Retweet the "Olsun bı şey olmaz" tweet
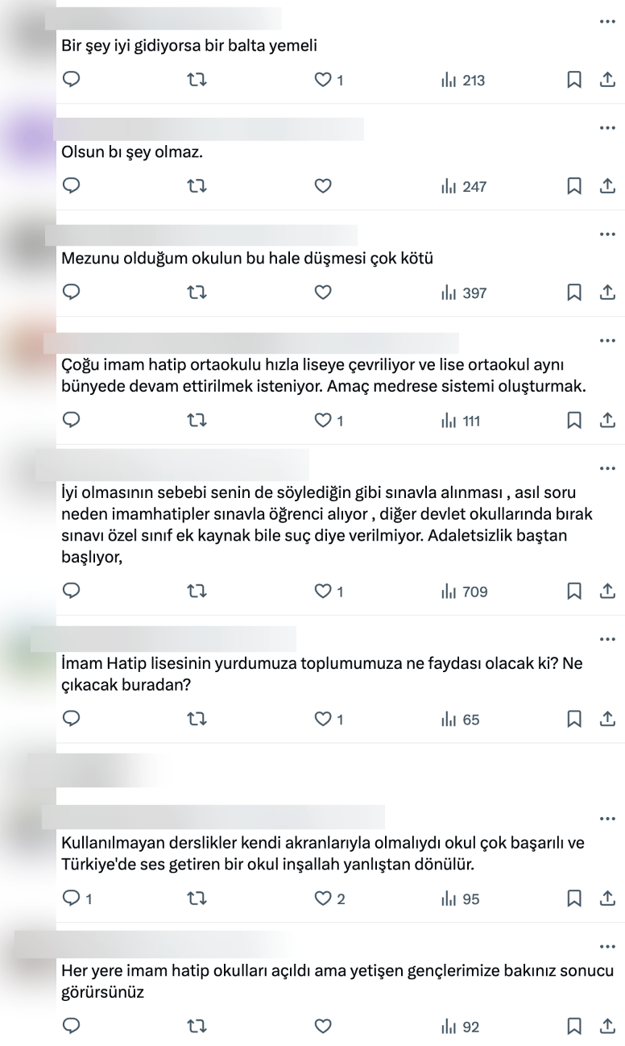625x1046 pixels. pos(197,186)
